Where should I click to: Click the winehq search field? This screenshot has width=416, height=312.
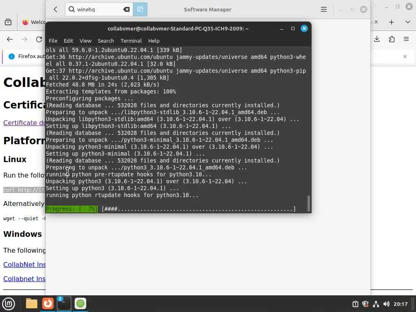tap(99, 10)
